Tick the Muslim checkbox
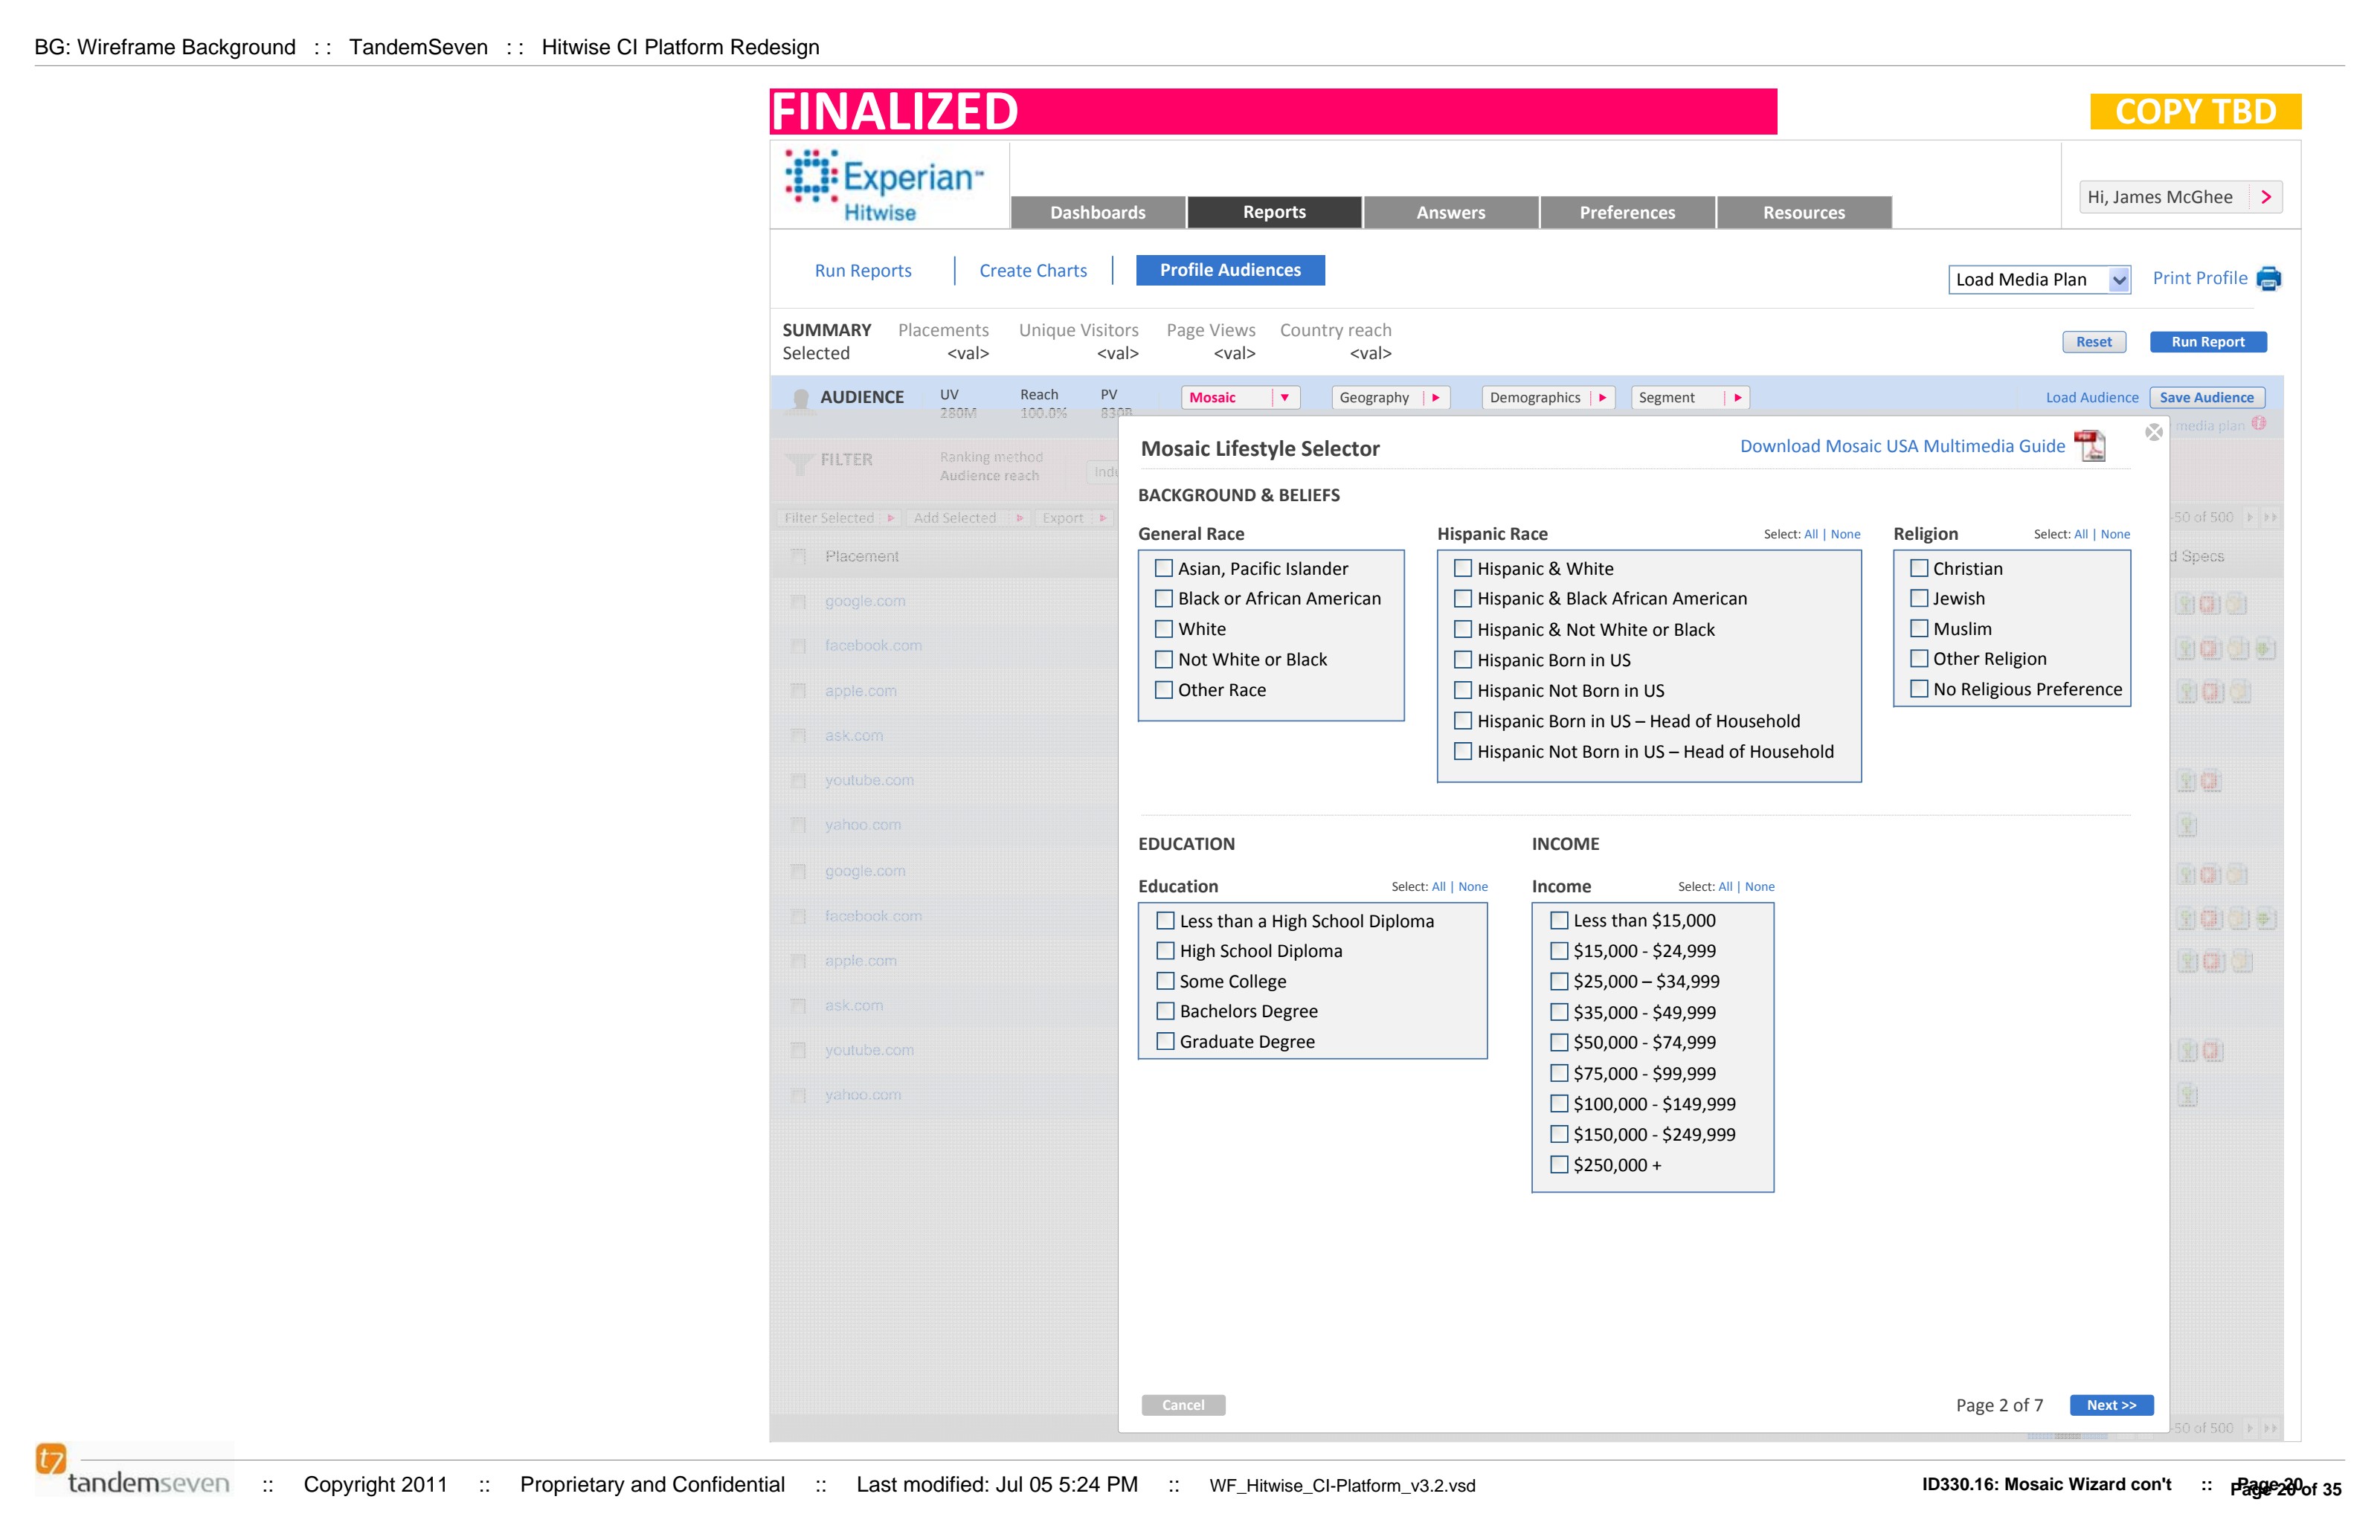2380x1540 pixels. coord(1919,629)
